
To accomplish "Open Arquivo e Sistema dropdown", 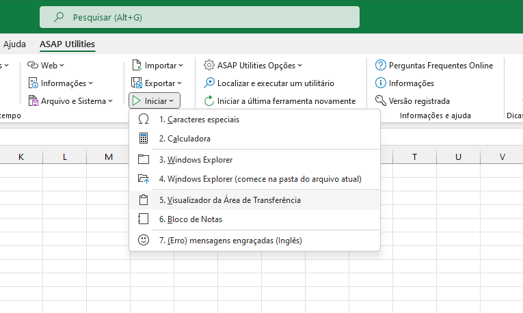I will (70, 100).
